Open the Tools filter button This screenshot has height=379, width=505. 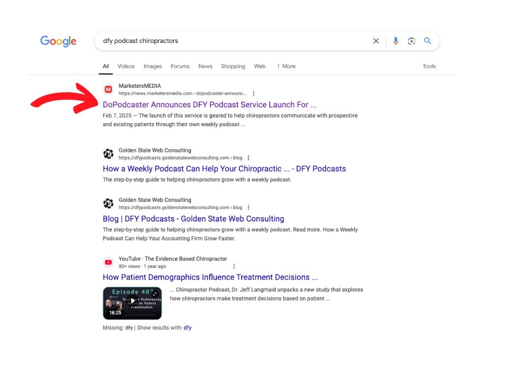click(x=429, y=66)
